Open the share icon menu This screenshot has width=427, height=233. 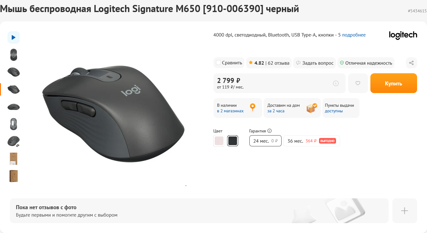pos(412,63)
